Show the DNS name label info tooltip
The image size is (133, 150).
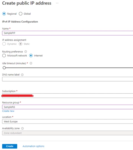[x=22, y=75]
